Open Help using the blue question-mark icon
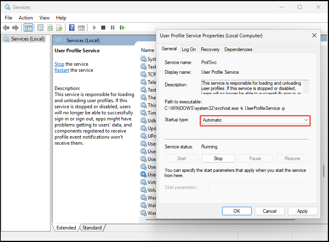 point(72,28)
